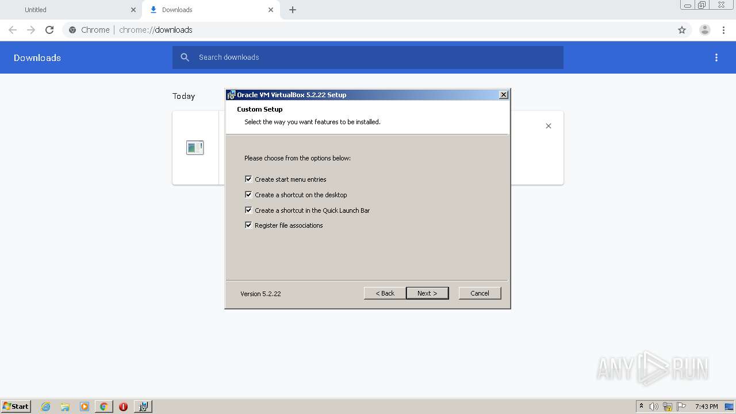Focus the chrome://downloads address bar

point(368,30)
